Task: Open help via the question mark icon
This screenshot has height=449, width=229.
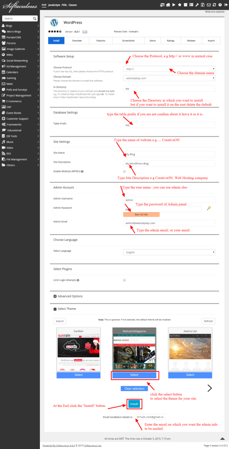Action: (x=220, y=5)
